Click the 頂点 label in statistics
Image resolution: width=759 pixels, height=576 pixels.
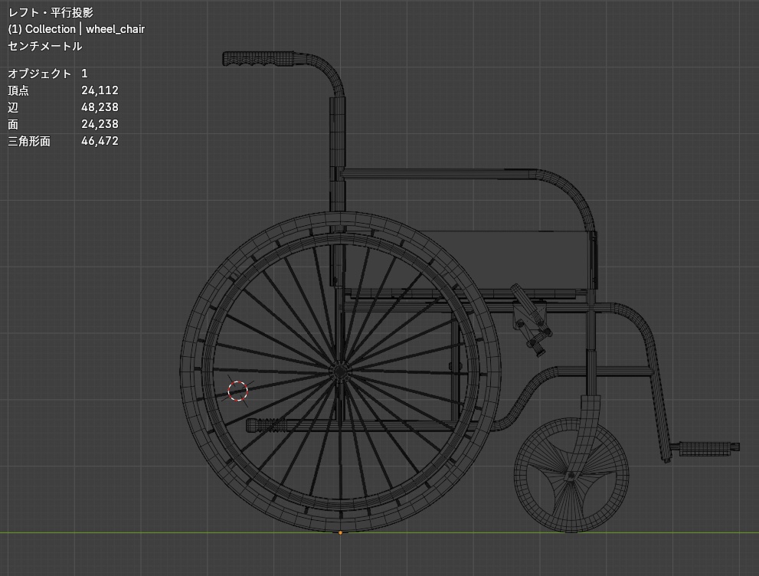click(18, 90)
